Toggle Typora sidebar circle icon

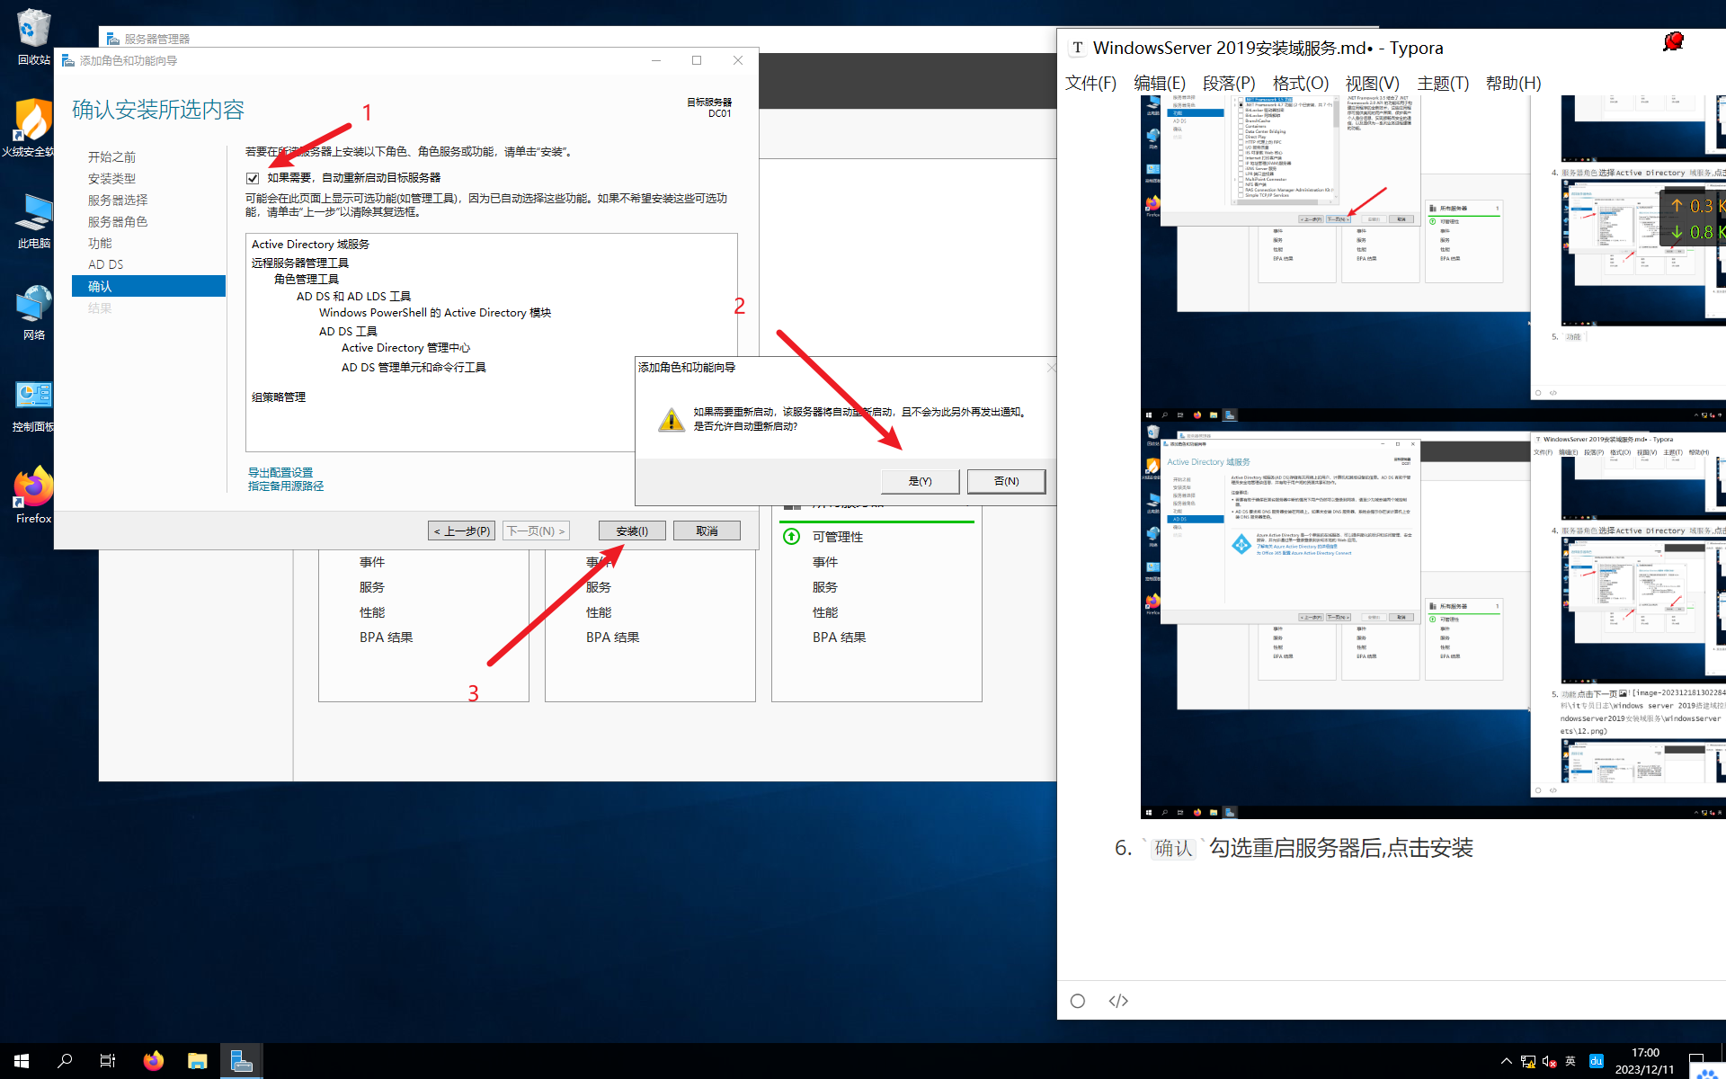point(1078,1001)
